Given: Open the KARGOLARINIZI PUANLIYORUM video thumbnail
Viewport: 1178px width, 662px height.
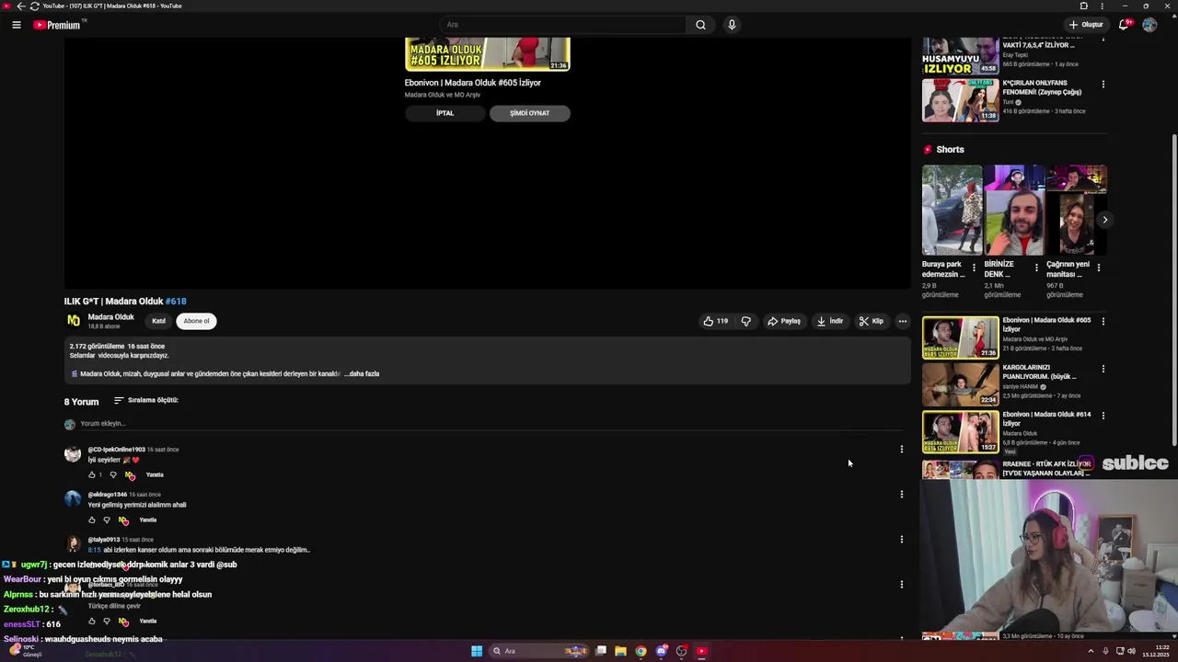Looking at the screenshot, I should click(960, 385).
